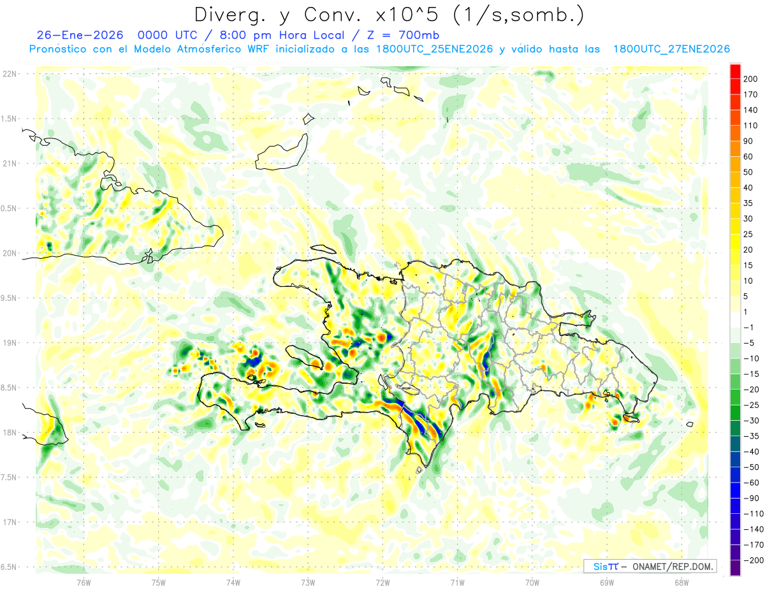The width and height of the screenshot is (765, 591).
Task: Click the '74W' longitude label
Action: coord(233,581)
